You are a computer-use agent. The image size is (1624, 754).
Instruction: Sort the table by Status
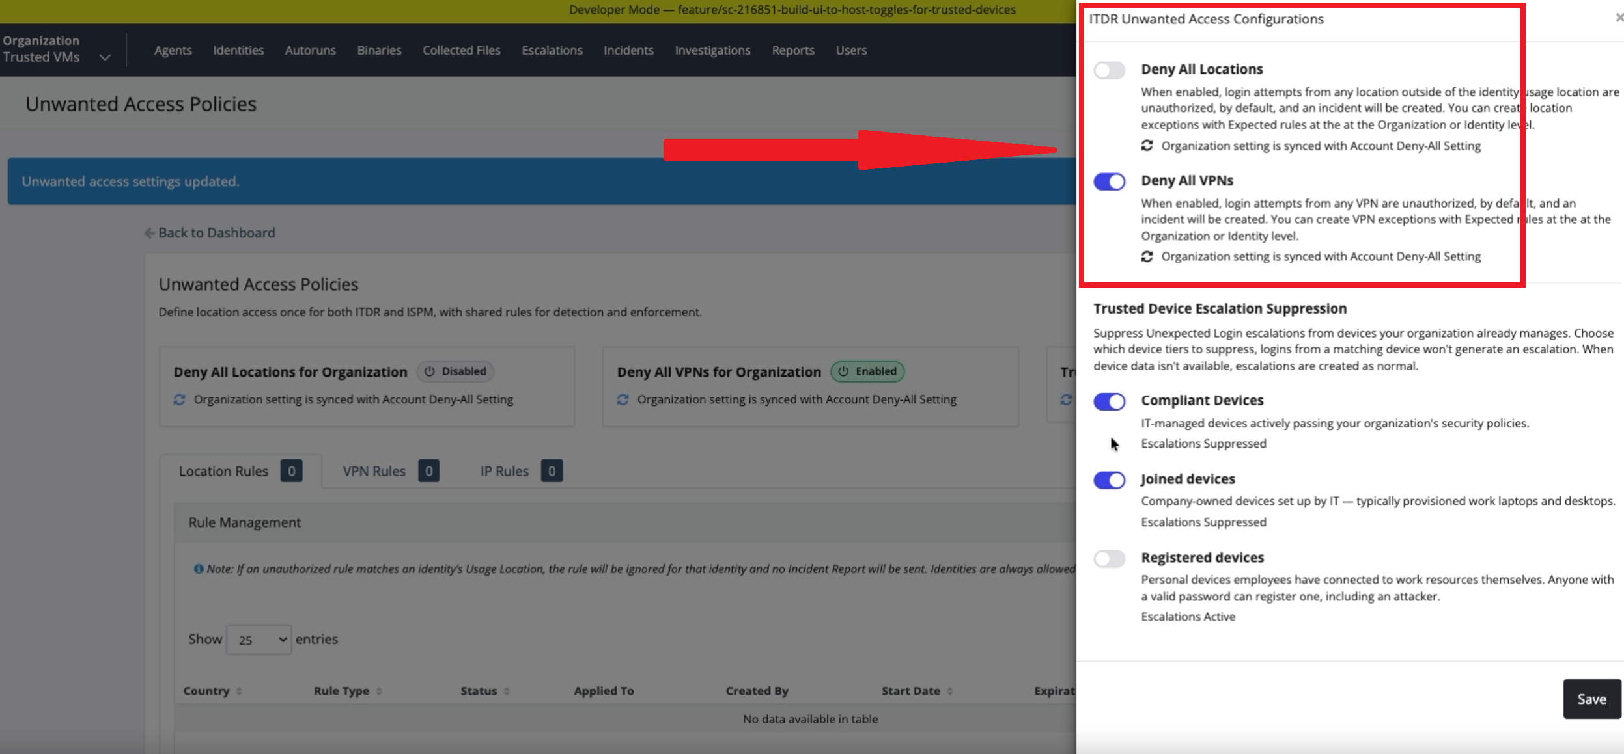pyautogui.click(x=485, y=691)
